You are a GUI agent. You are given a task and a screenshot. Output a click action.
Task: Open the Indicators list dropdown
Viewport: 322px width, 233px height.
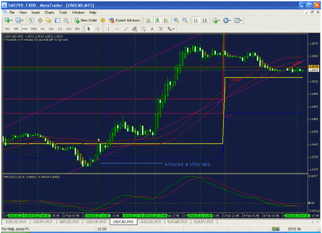click(x=216, y=20)
